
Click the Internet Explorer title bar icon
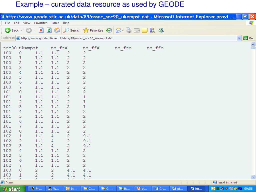(2, 17)
